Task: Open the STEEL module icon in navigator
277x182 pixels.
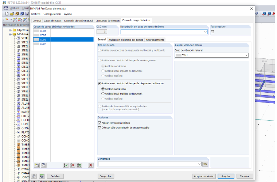Action: [18, 38]
